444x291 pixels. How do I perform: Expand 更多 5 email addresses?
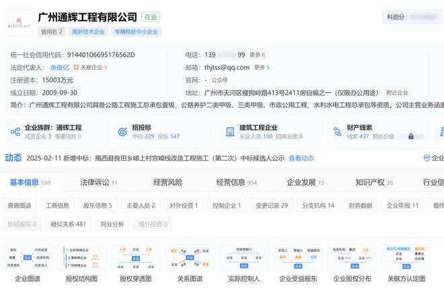(x=262, y=67)
